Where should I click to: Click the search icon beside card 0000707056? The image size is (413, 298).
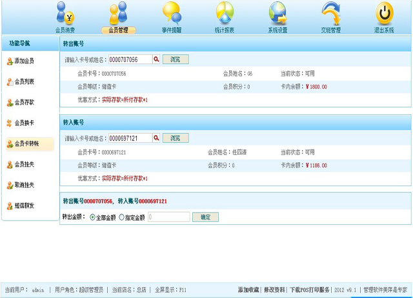pos(156,59)
